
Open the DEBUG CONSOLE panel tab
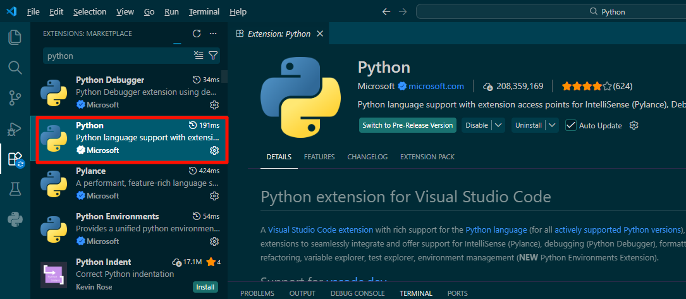(357, 293)
